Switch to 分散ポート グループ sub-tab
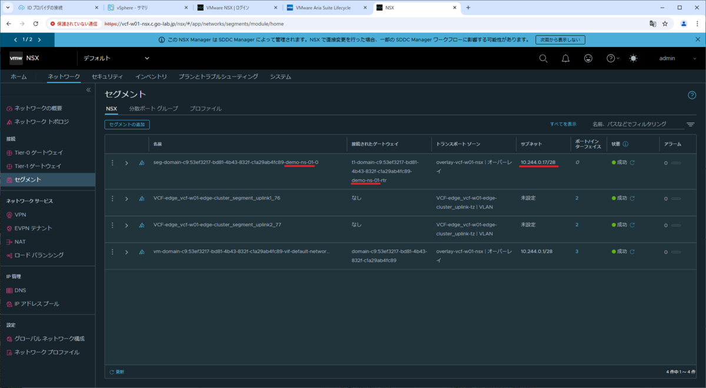 point(153,109)
